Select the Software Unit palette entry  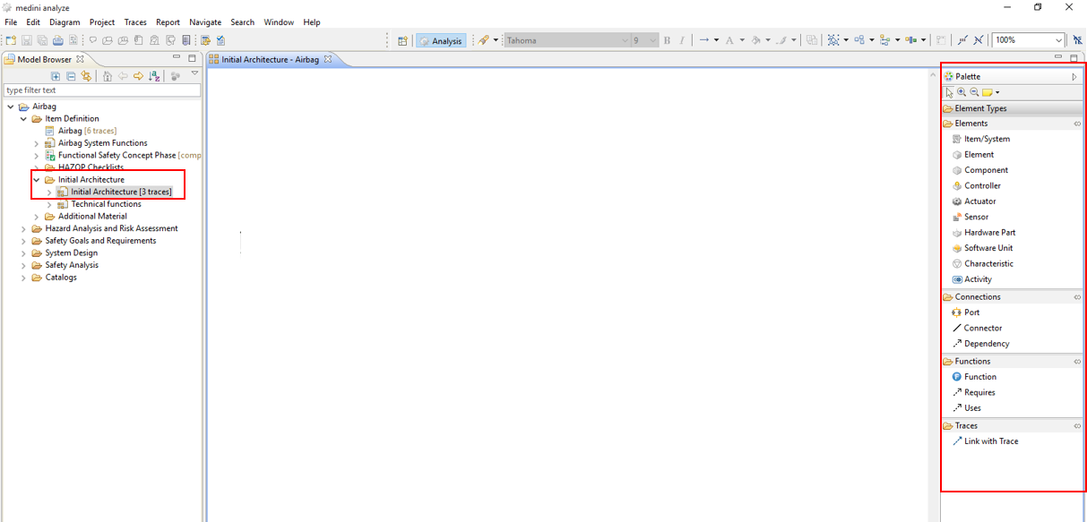tap(982, 248)
